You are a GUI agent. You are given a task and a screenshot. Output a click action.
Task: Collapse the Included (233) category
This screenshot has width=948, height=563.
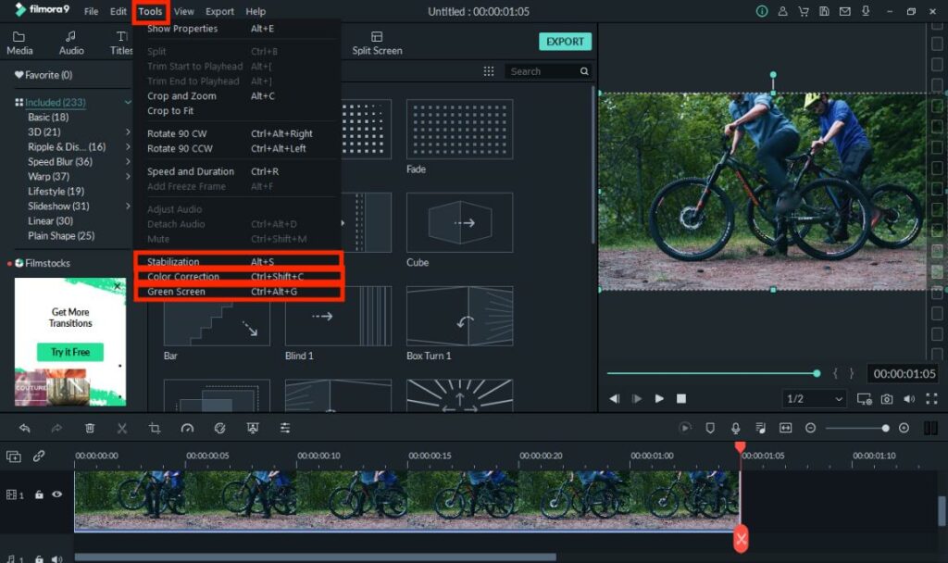[x=128, y=102]
